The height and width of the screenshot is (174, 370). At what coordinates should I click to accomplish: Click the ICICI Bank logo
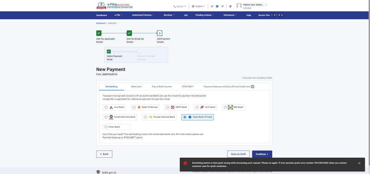click(x=202, y=107)
